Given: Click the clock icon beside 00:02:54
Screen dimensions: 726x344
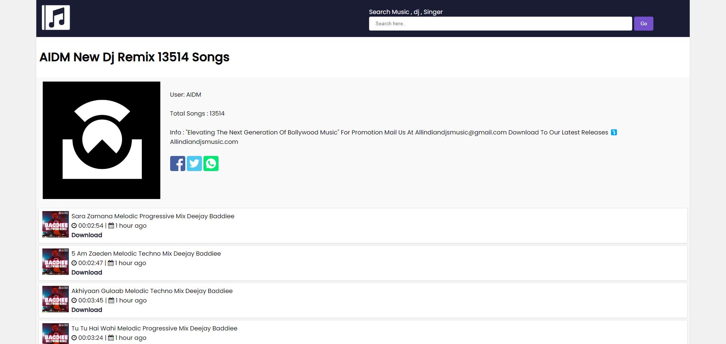Looking at the screenshot, I should tap(74, 226).
